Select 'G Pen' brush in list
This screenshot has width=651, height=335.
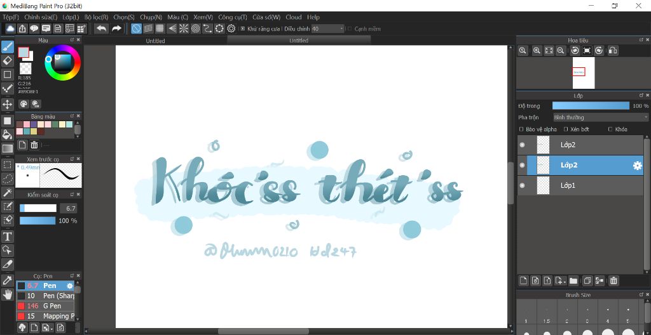click(45, 306)
